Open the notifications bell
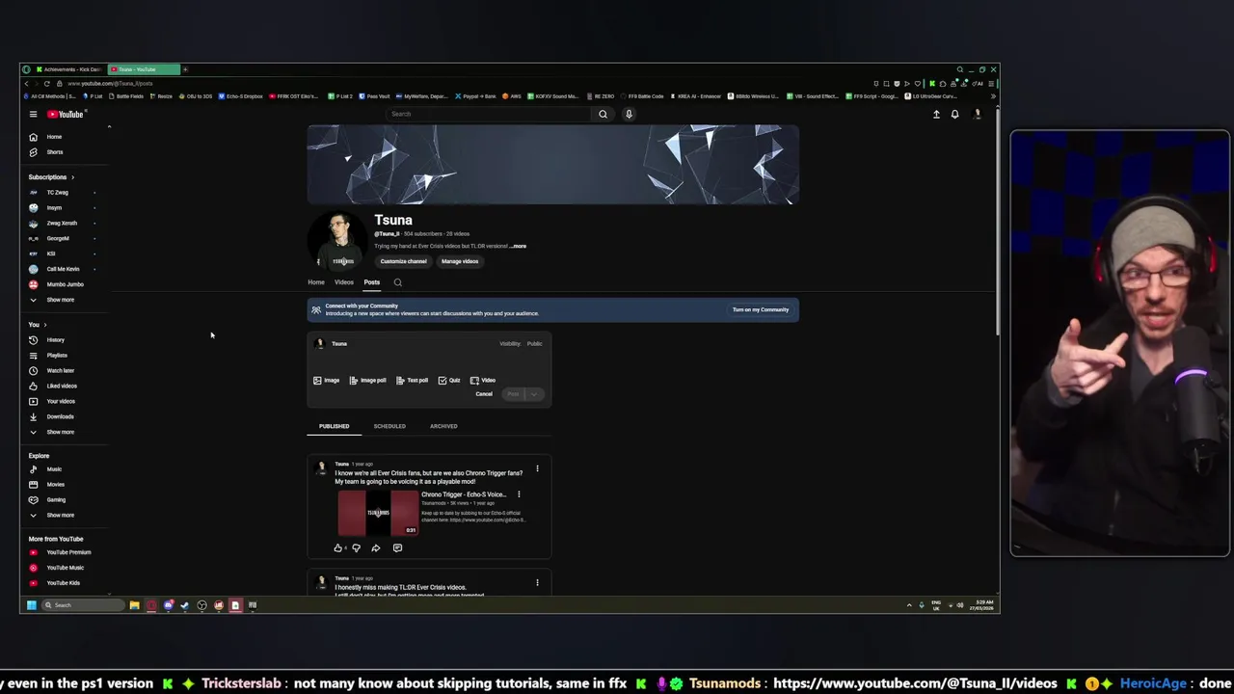The height and width of the screenshot is (694, 1234). (955, 115)
